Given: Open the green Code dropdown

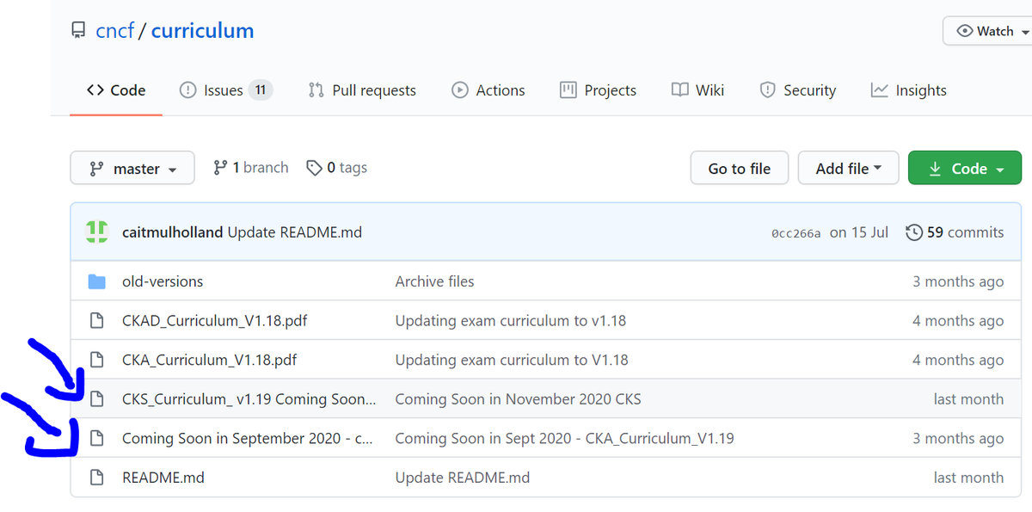Looking at the screenshot, I should (964, 168).
